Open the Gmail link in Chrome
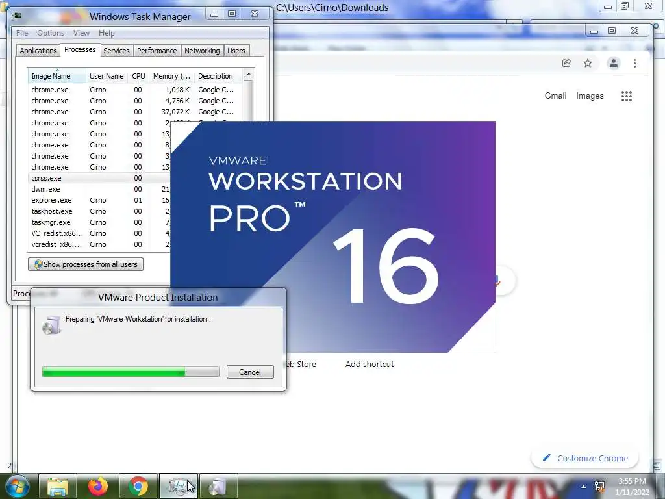This screenshot has width=665, height=499. point(555,96)
